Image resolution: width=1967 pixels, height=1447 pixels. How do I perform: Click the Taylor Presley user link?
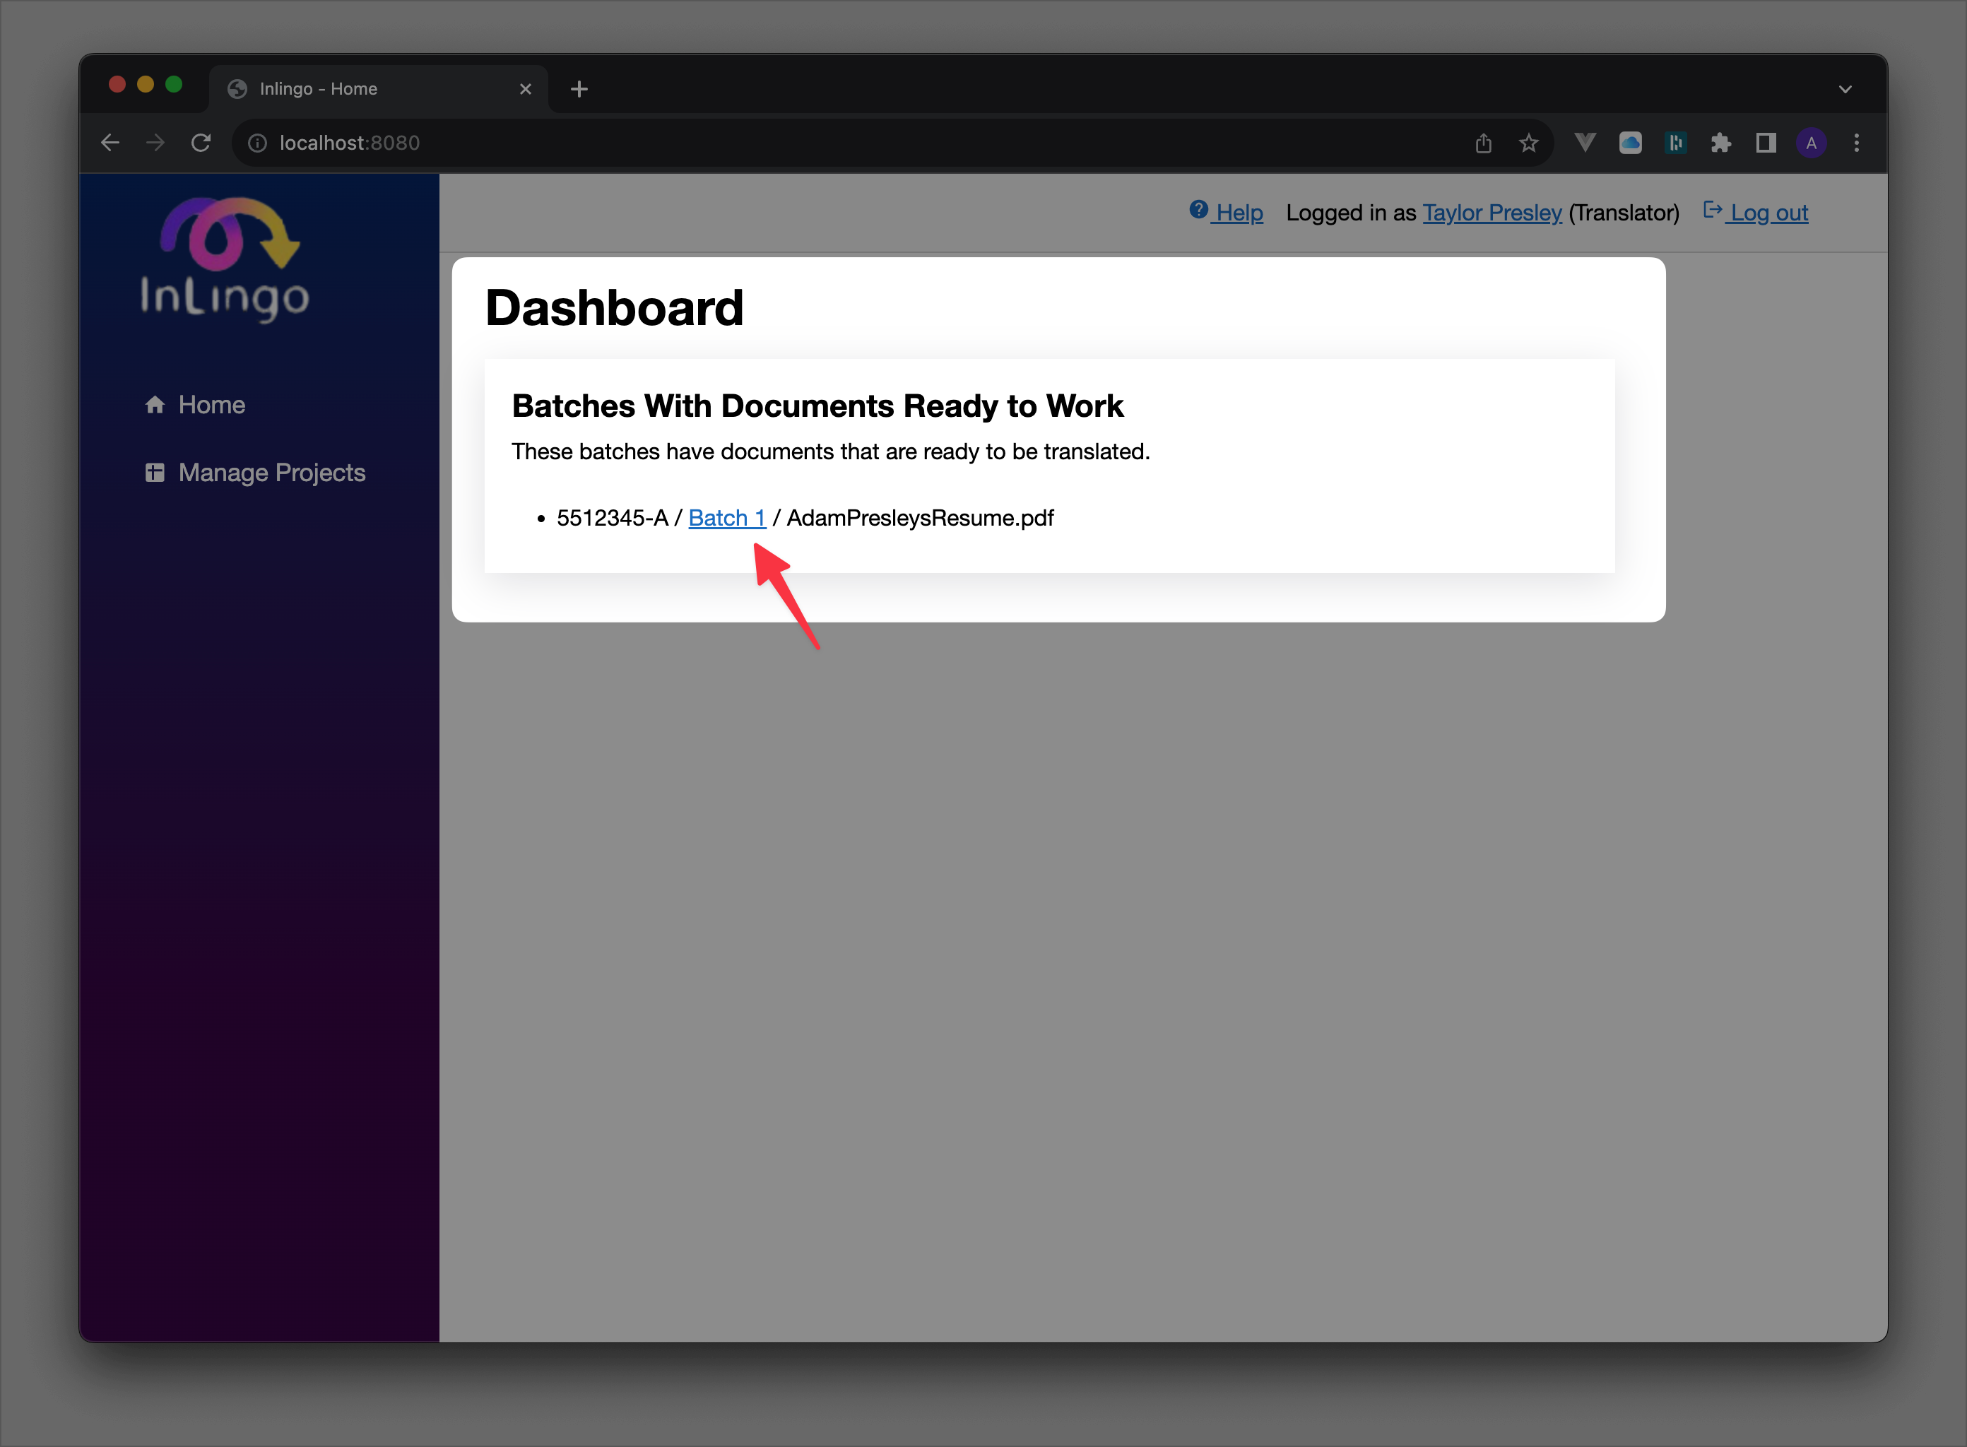tap(1492, 212)
